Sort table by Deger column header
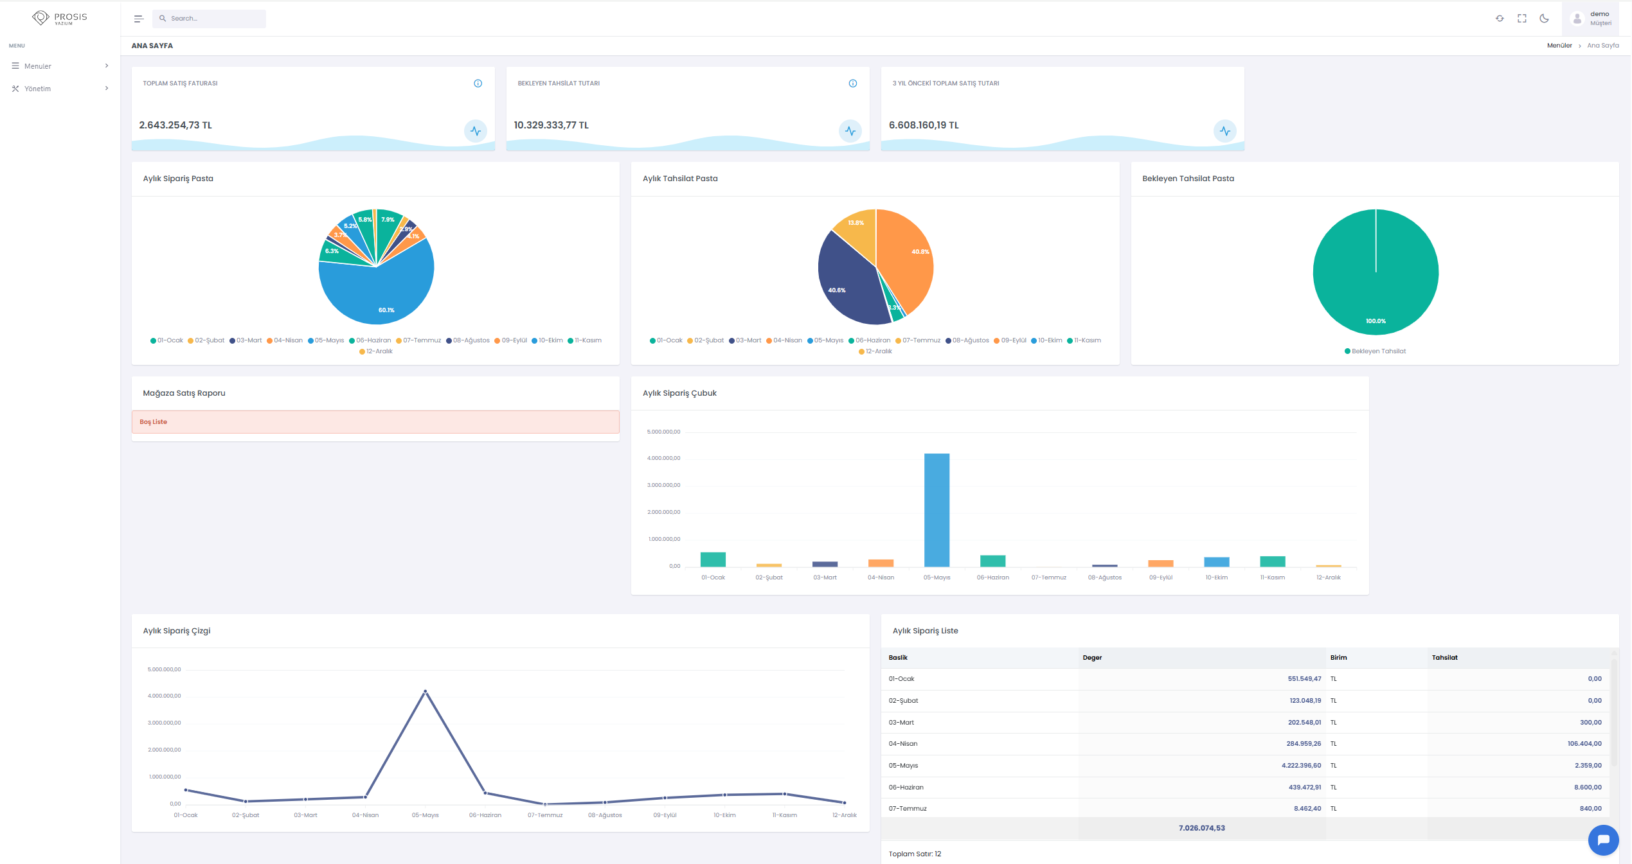The image size is (1632, 864). 1092,658
